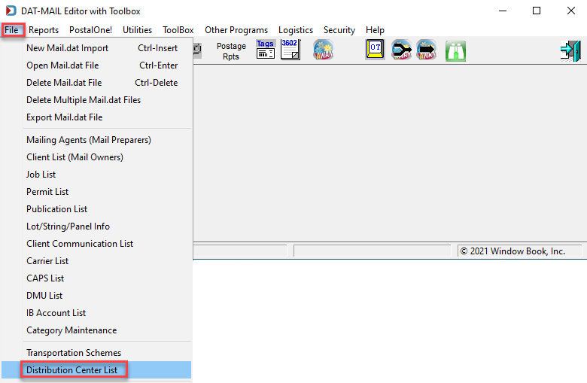Viewport: 587px width, 383px height.
Task: Open the green binoculars search icon
Action: [x=455, y=51]
